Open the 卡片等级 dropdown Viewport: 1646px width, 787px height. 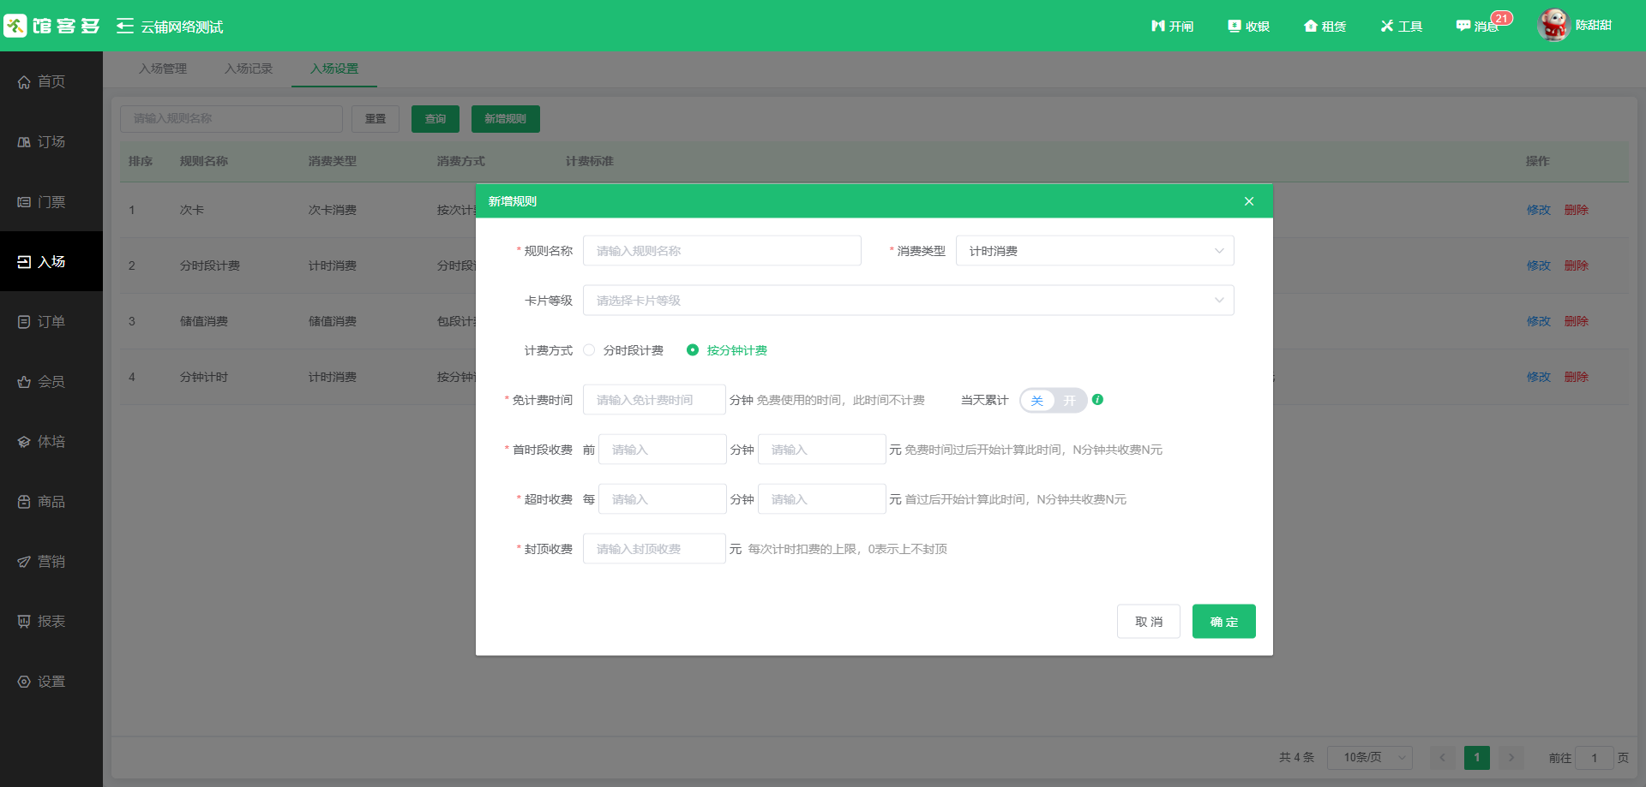pos(908,301)
